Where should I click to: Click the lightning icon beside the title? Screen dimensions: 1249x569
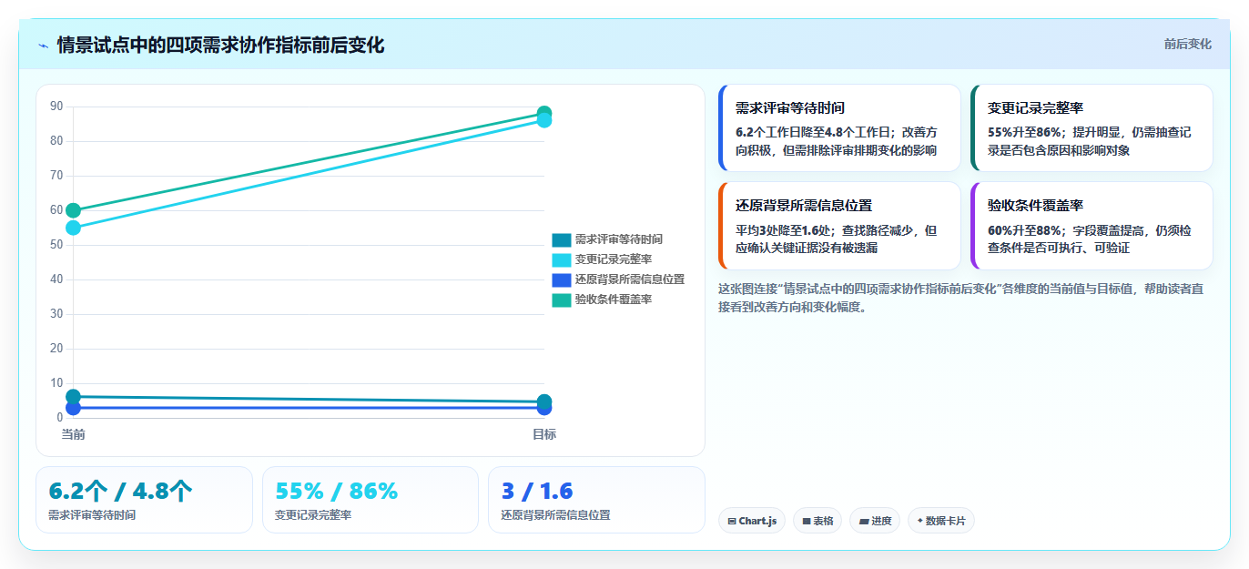tap(43, 46)
